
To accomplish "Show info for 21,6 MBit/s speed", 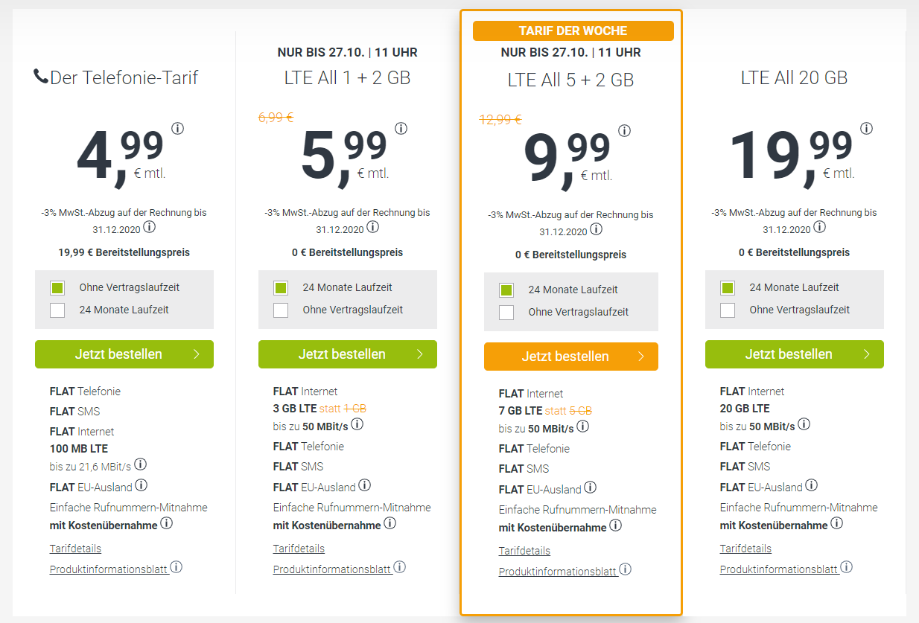I will click(140, 464).
